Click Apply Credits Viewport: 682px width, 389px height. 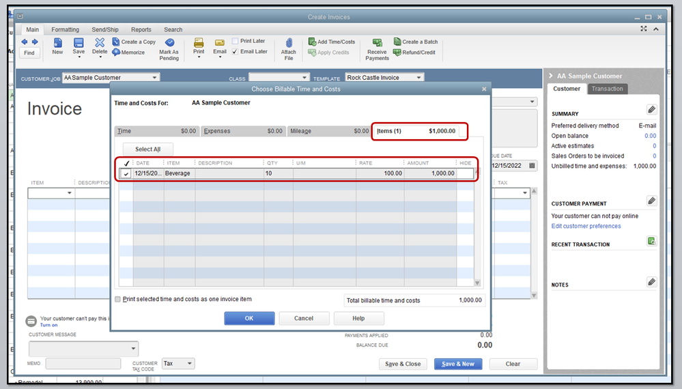(x=329, y=52)
